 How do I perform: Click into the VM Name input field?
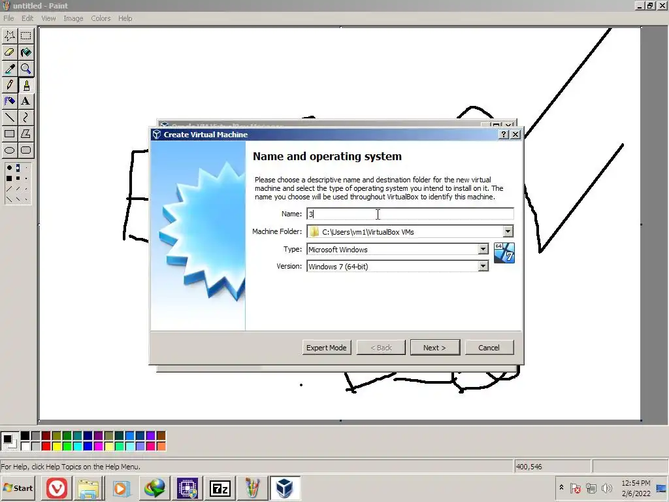[410, 214]
